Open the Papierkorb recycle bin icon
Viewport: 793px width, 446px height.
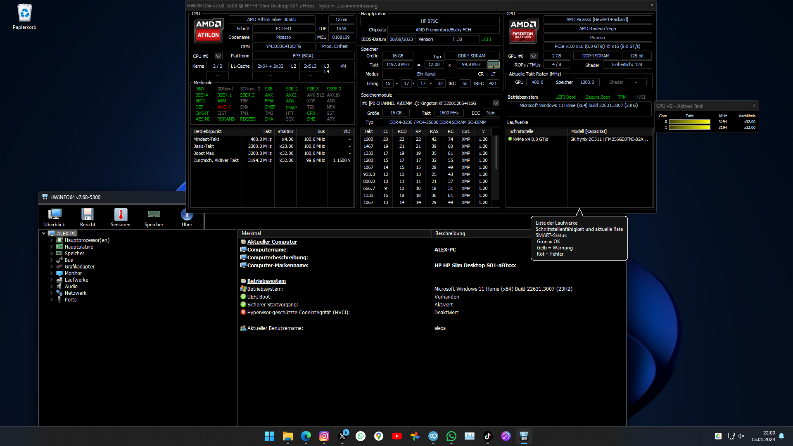tap(25, 17)
